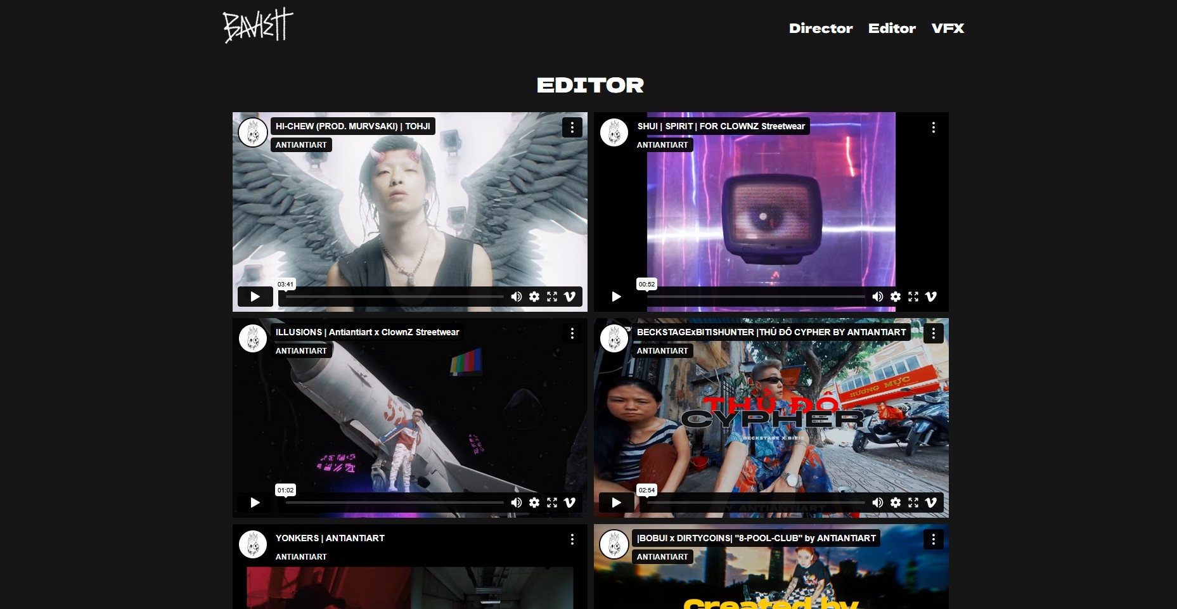Click the 8-POOL-CLUB video channel avatar
This screenshot has height=609, width=1177.
(614, 544)
